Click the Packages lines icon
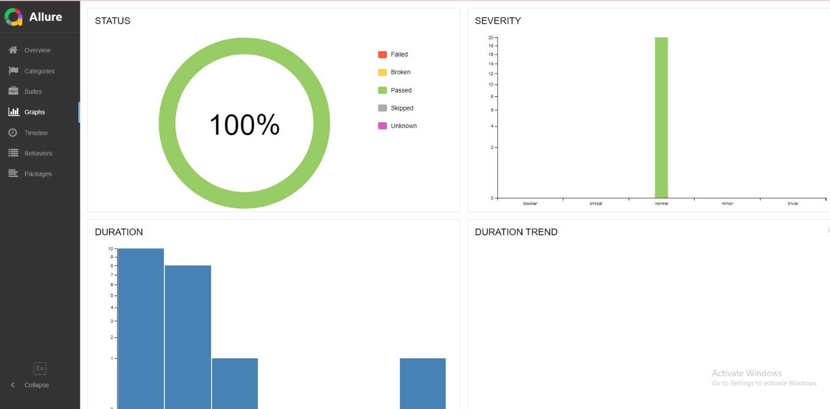Viewport: 830px width, 409px height. 13,174
